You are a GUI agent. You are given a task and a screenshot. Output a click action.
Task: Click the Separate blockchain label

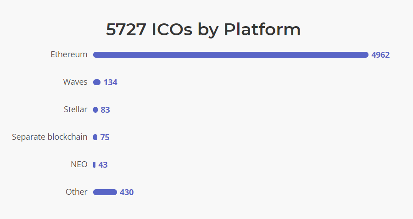(50, 137)
